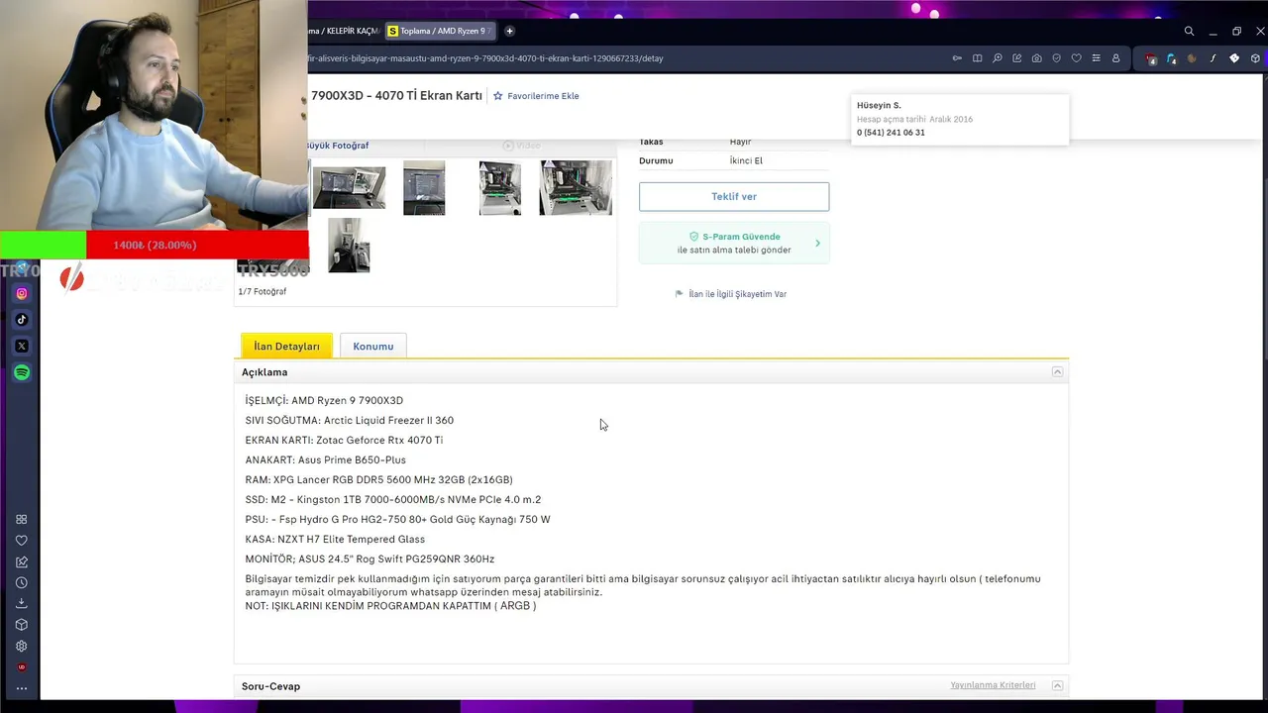The width and height of the screenshot is (1268, 713).
Task: Open the toolbar extensions cube icon
Action: pyautogui.click(x=1255, y=58)
